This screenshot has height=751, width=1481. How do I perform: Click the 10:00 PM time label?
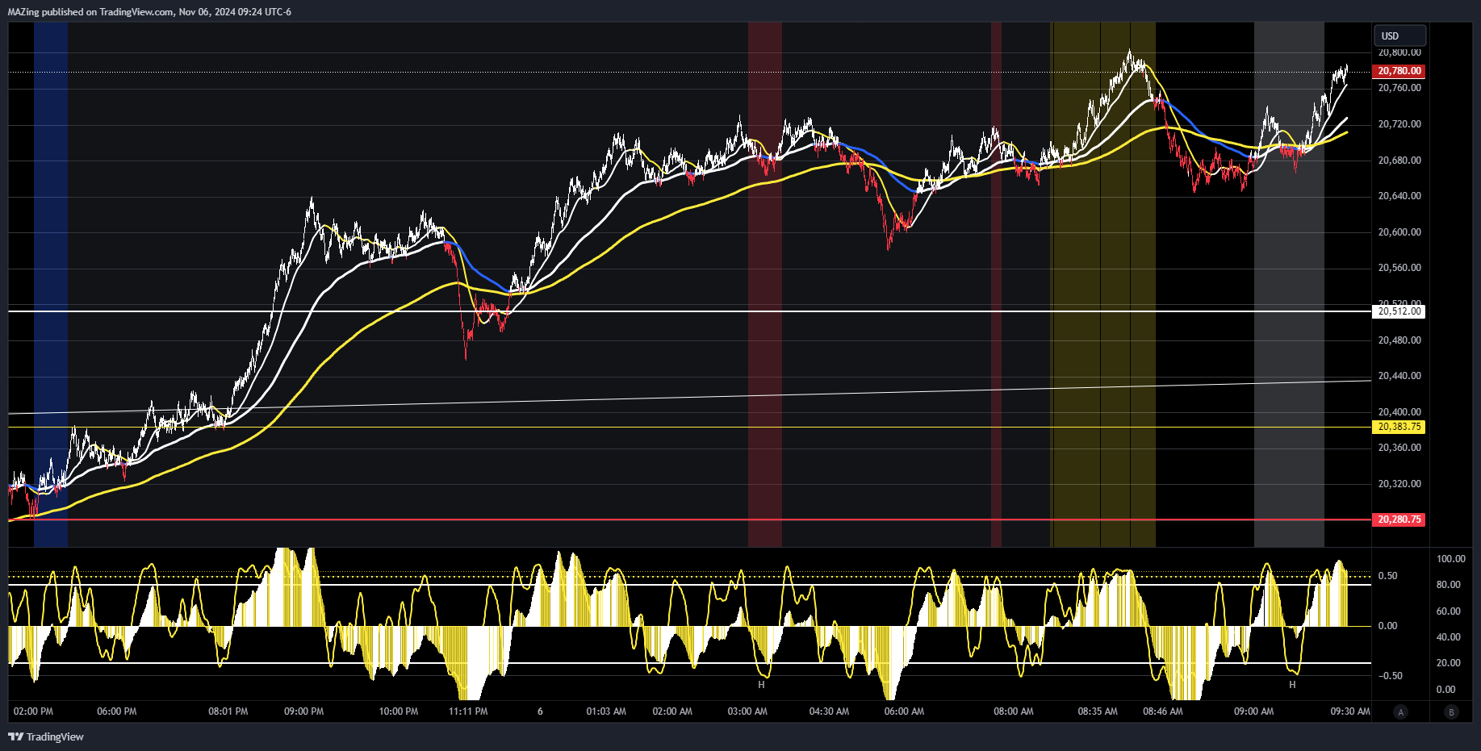(399, 711)
